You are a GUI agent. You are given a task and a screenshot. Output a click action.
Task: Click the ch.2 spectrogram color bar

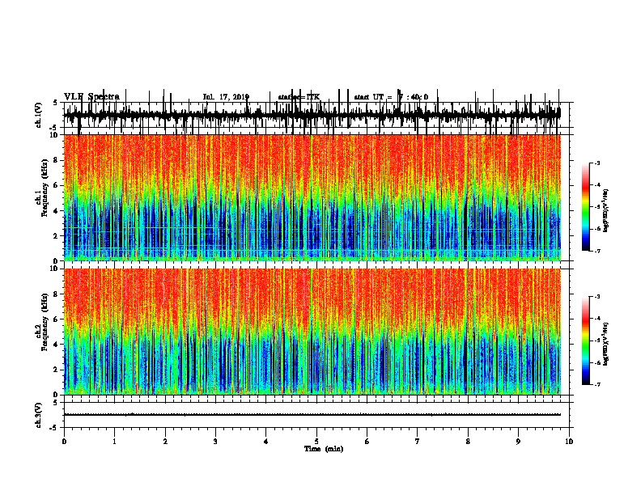(585, 341)
